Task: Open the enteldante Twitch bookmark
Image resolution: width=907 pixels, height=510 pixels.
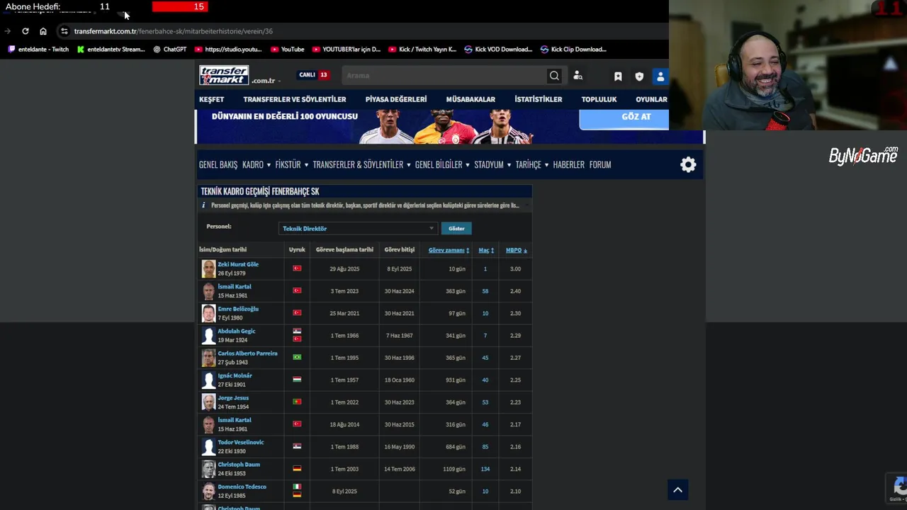Action: pos(38,50)
